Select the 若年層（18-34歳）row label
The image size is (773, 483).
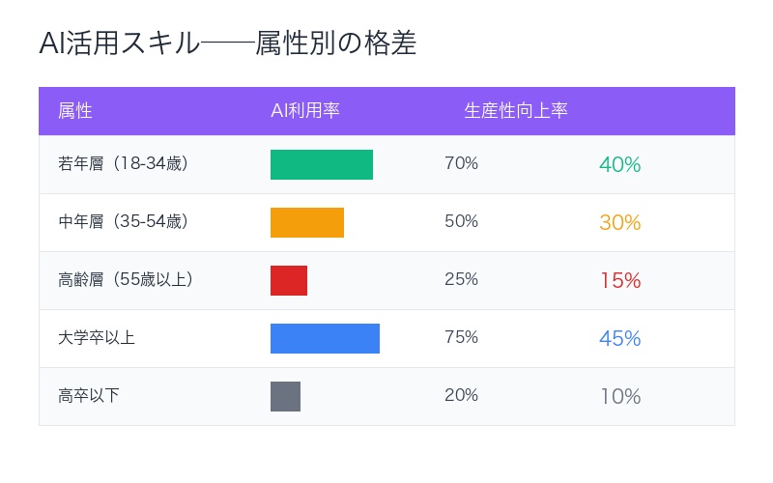tap(123, 164)
